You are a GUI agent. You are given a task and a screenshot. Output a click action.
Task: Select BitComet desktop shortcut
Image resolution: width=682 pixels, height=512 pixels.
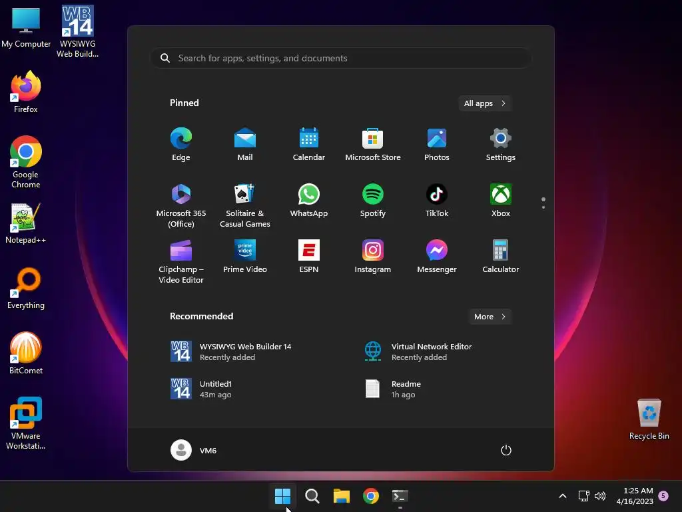coord(26,353)
